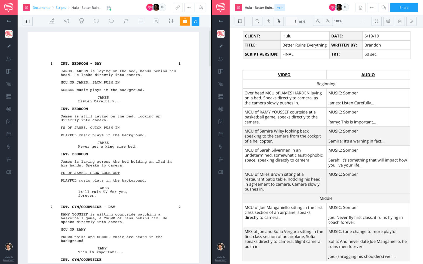This screenshot has height=264, width=423.
Task: Open the print icon in PDF toolbar
Action: pos(388,21)
